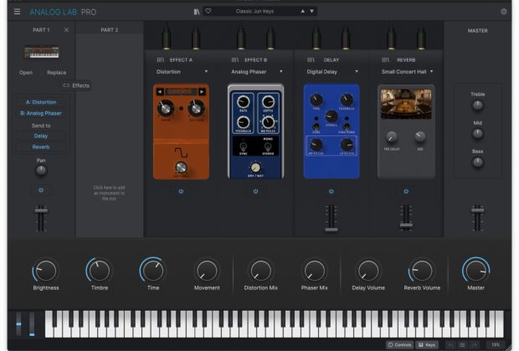
Task: Open the Classic Jun Keys preset name field
Action: click(x=254, y=11)
